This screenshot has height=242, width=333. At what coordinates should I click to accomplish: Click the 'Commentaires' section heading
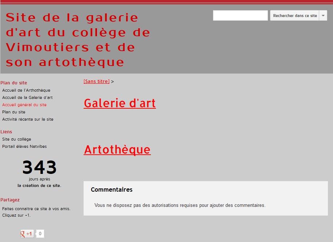click(112, 189)
